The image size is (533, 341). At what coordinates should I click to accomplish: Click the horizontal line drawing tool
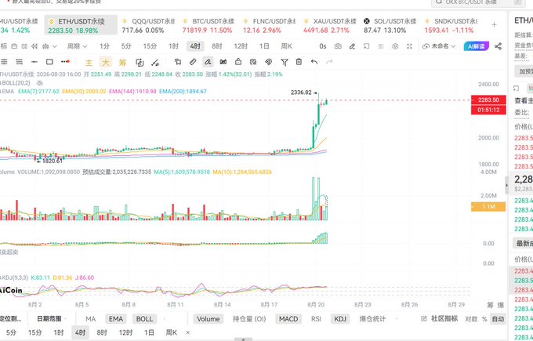click(34, 62)
